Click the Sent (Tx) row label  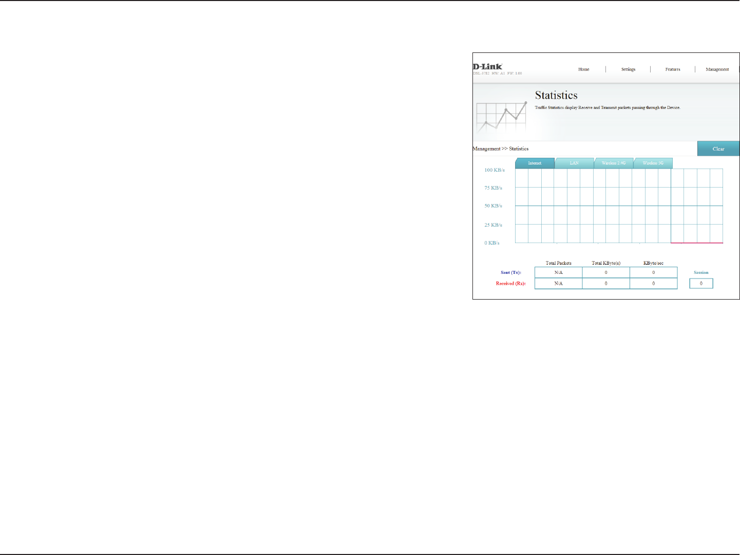511,272
